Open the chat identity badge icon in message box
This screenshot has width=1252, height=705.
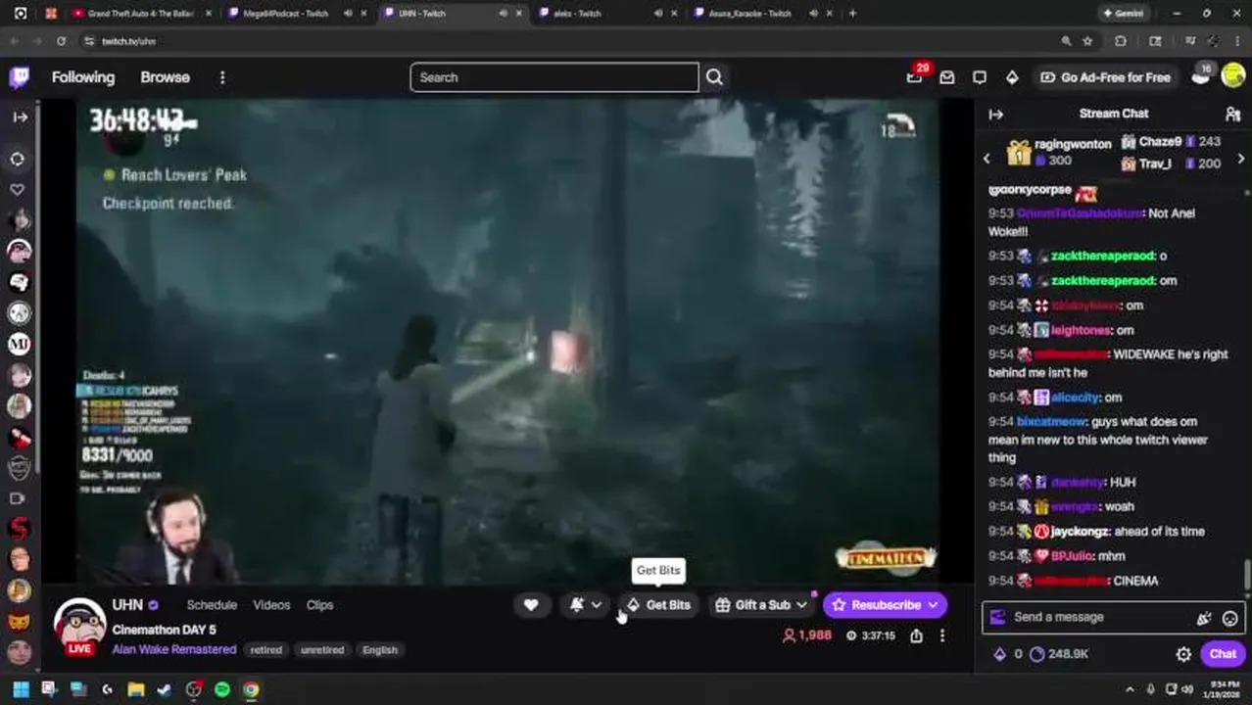coord(998,617)
